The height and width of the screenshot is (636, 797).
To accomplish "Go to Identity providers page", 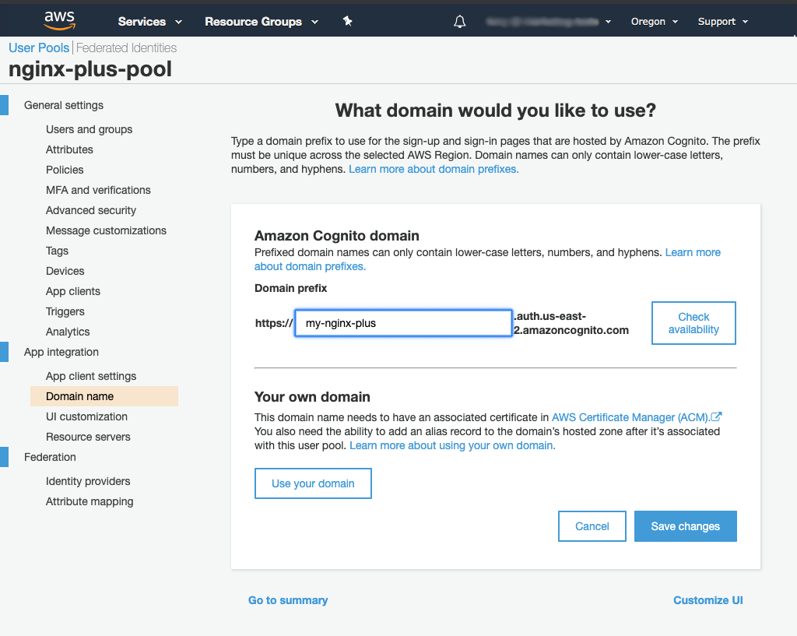I will point(88,481).
